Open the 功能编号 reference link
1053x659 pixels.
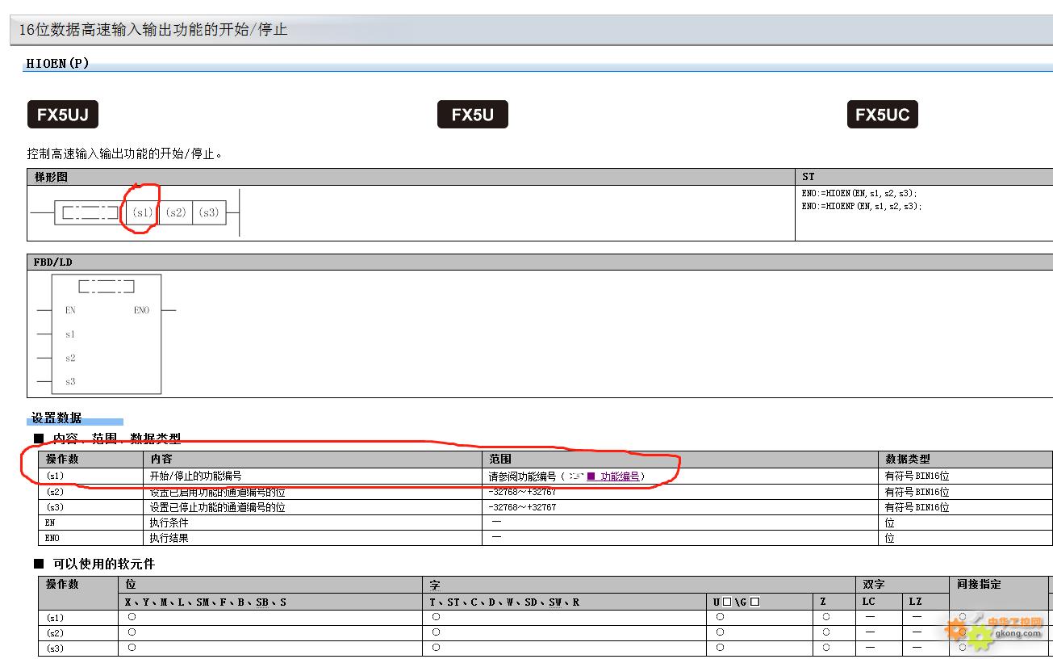(620, 476)
